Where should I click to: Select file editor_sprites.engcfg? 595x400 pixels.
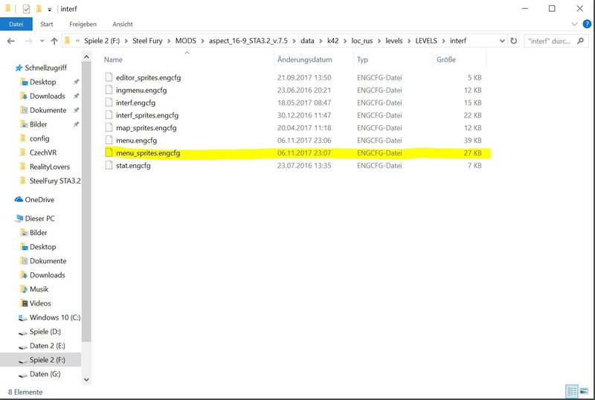tap(148, 77)
